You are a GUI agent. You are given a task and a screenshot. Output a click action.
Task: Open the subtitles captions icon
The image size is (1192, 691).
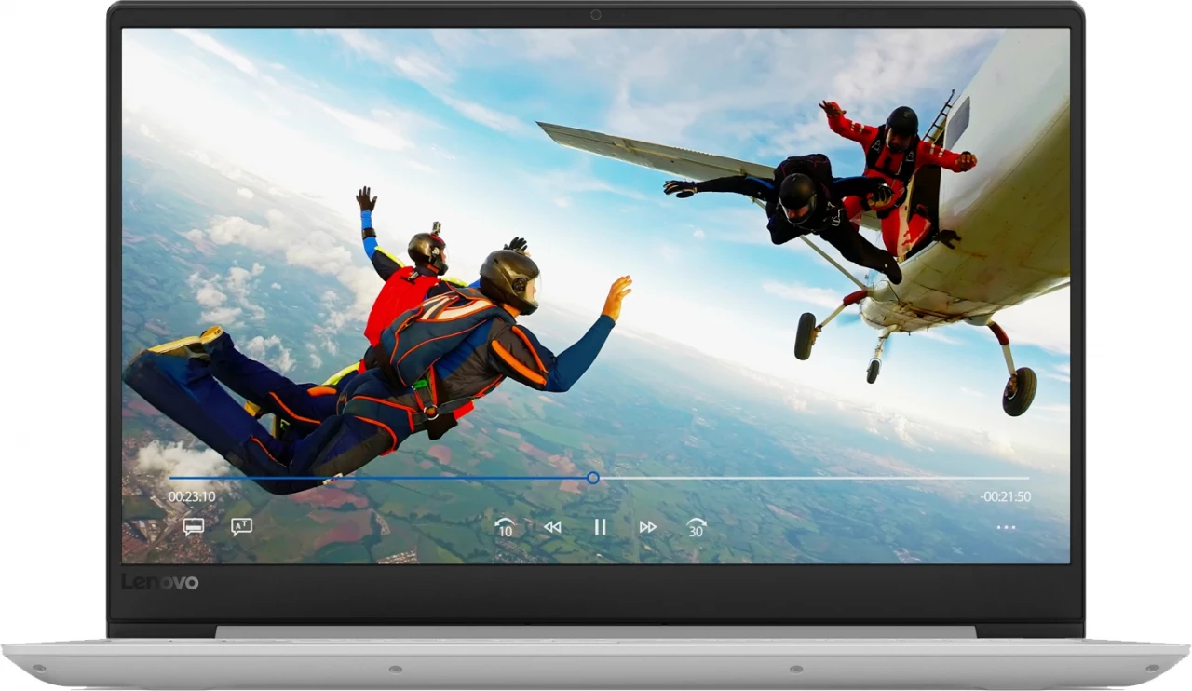(x=194, y=527)
